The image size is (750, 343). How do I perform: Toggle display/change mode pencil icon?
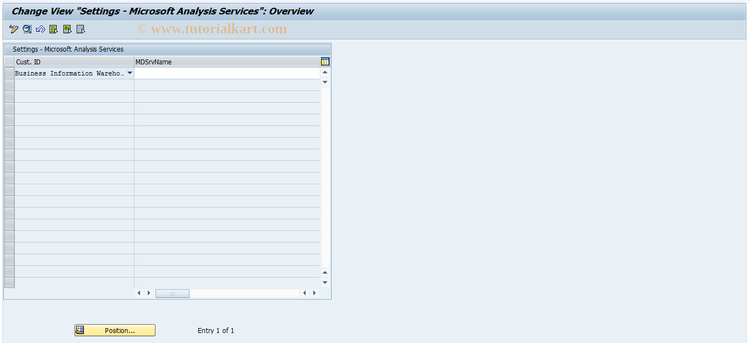coord(14,29)
